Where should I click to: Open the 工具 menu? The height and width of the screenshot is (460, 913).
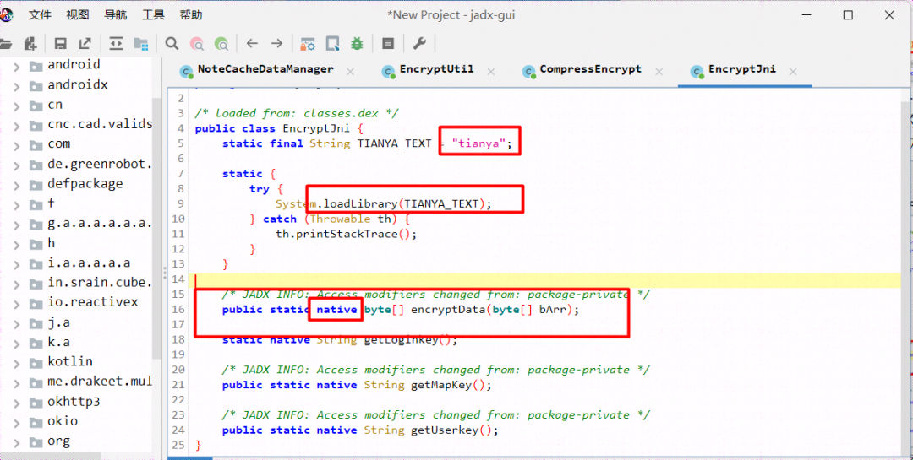coord(153,16)
